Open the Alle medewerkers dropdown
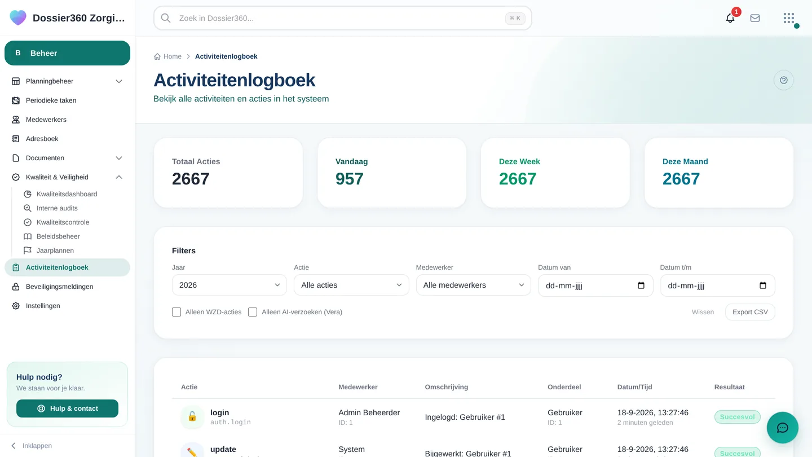This screenshot has width=812, height=457. point(474,285)
